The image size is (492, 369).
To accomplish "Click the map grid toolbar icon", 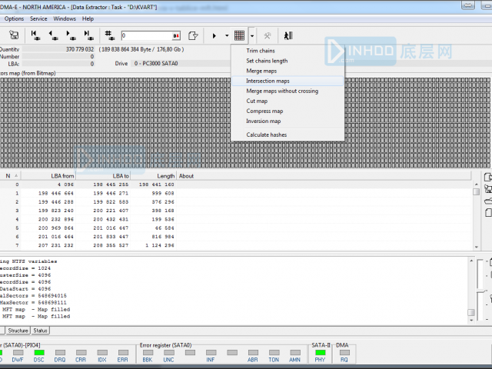I will (x=239, y=35).
